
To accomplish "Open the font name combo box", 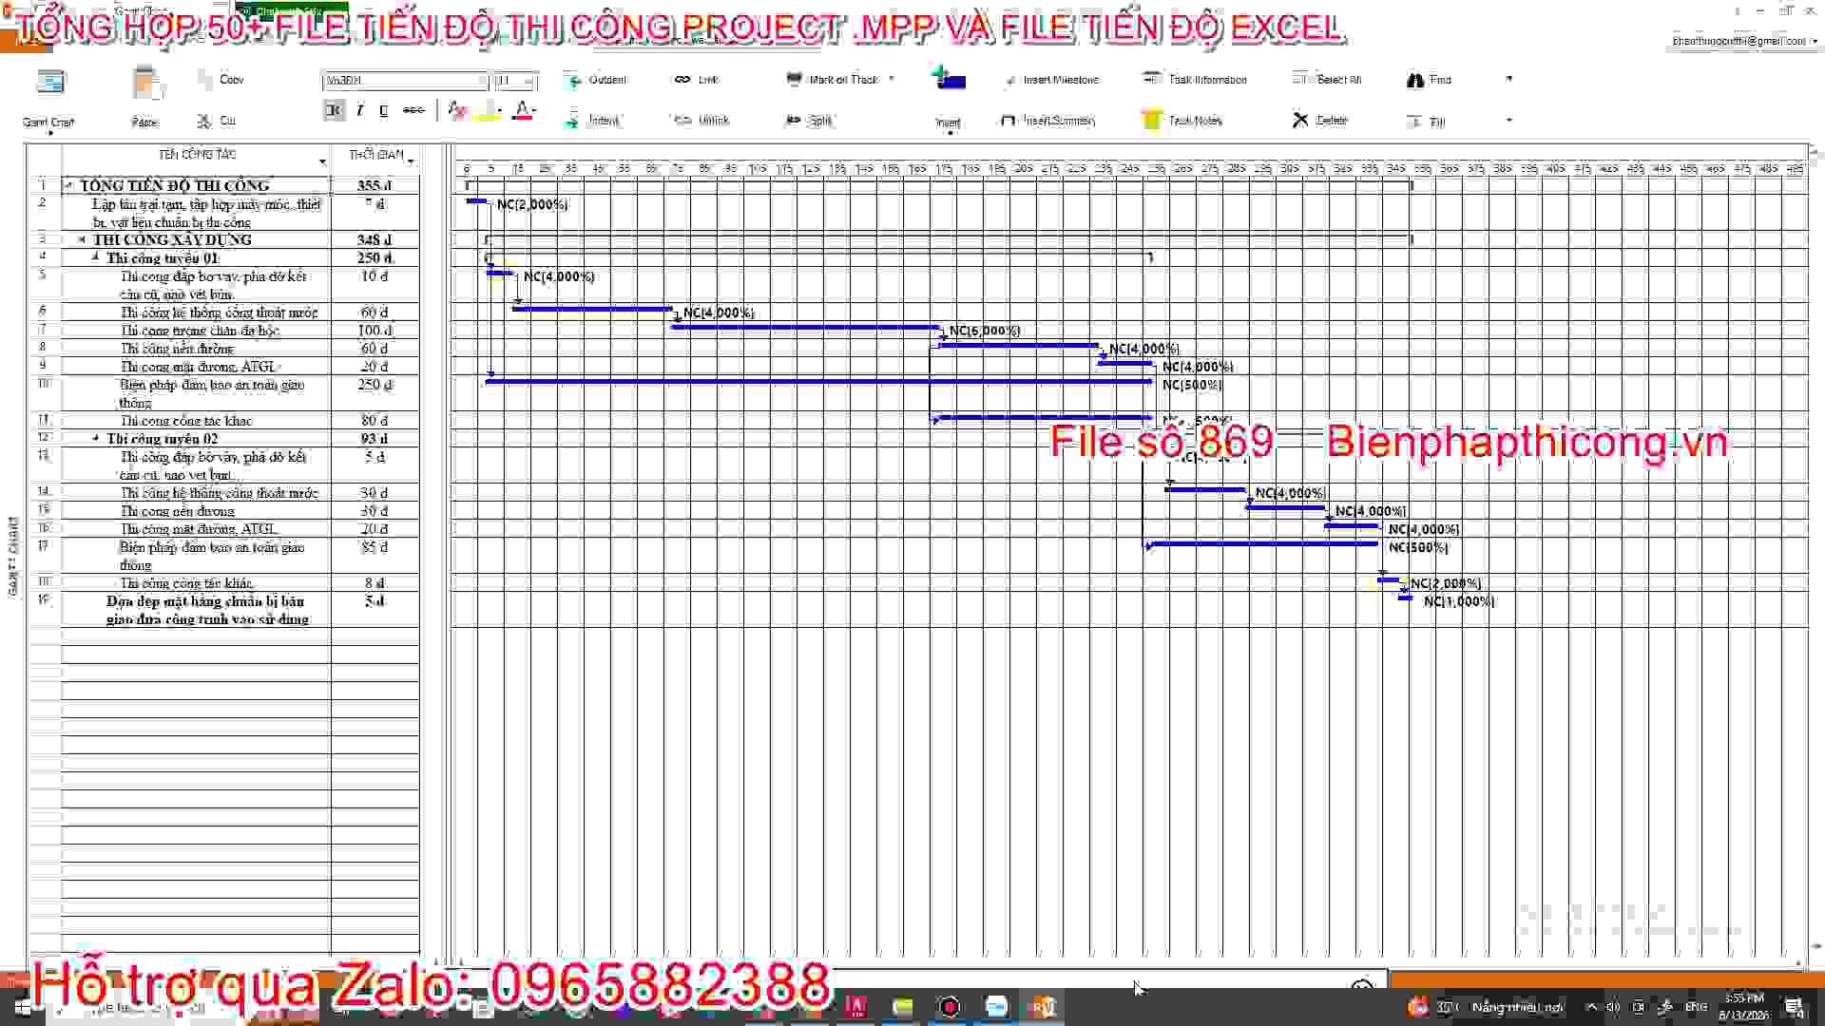I will point(406,81).
